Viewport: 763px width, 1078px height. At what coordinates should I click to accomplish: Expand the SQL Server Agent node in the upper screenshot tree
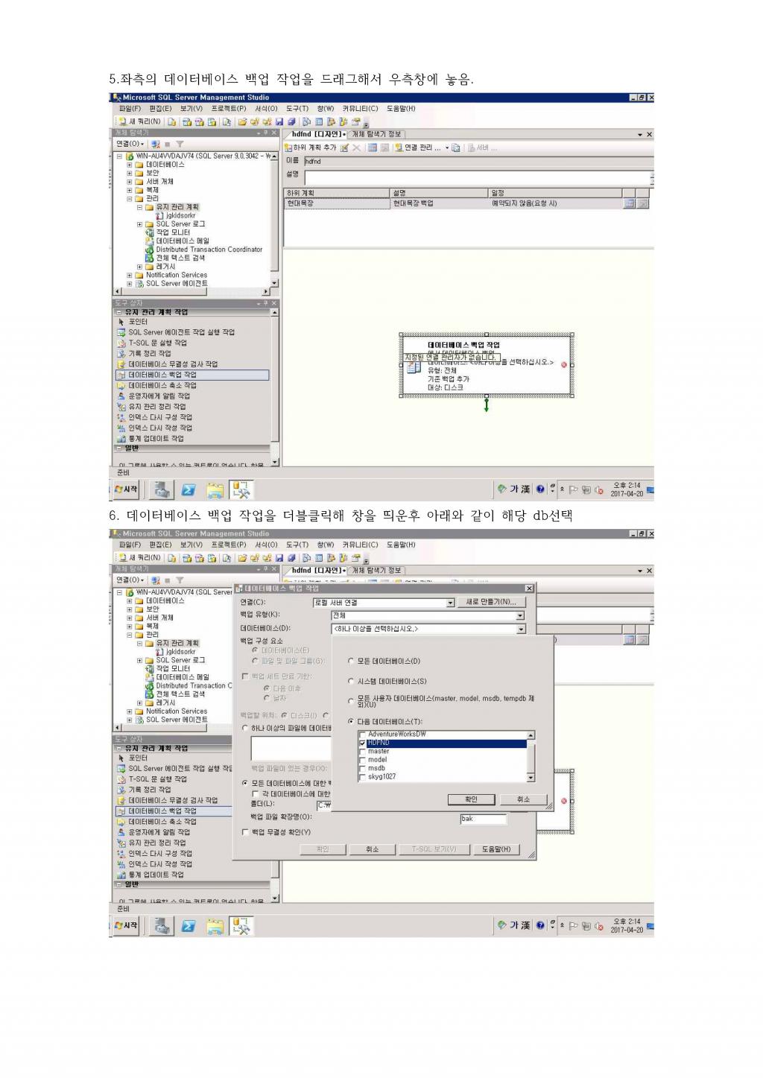[x=130, y=284]
